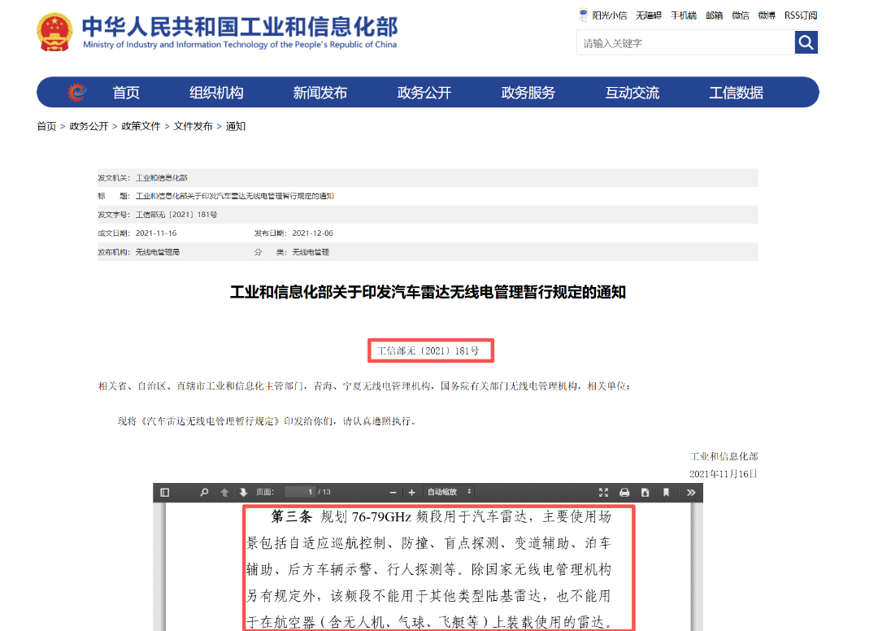Viewport: 878px width, 631px height.
Task: Download the PDF file
Action: (645, 492)
